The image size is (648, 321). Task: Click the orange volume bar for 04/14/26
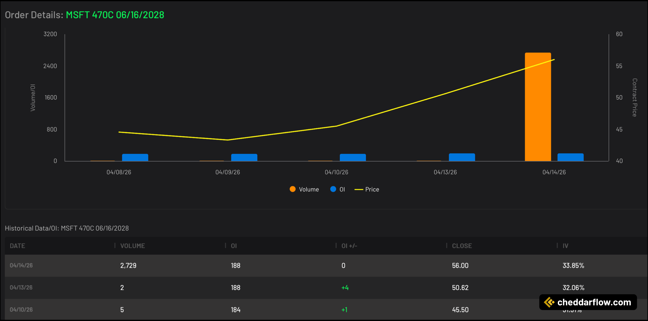point(538,107)
